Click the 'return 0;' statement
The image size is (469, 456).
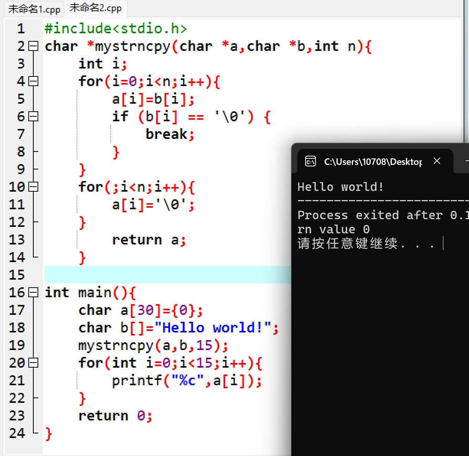(x=115, y=416)
